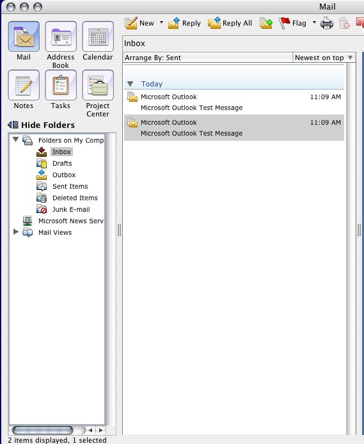Click the Inbox pane title

pos(134,44)
